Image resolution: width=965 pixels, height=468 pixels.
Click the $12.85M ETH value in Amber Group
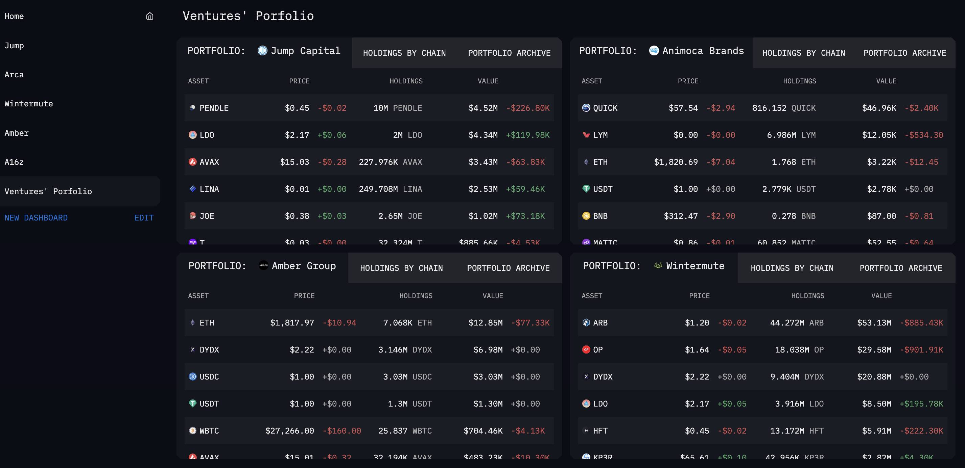(x=486, y=323)
